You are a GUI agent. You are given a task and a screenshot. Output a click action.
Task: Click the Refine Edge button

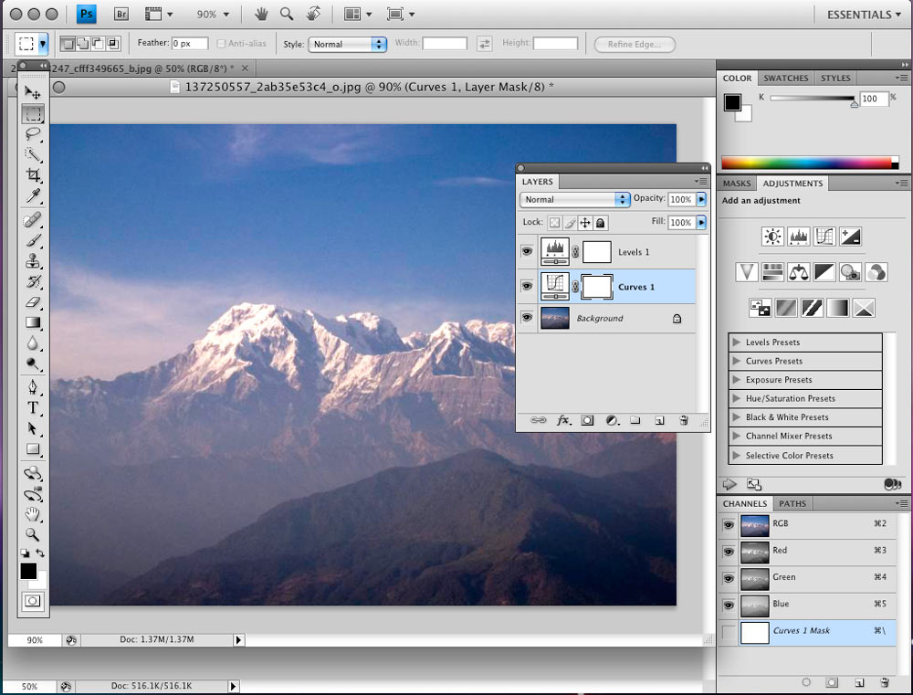point(634,44)
